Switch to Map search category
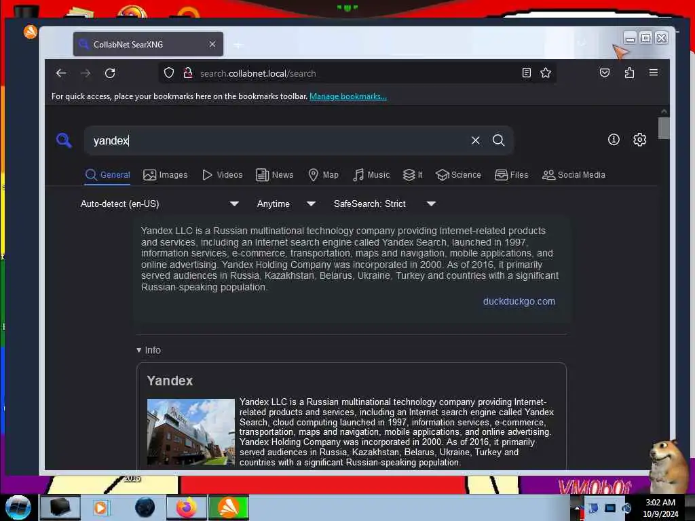The width and height of the screenshot is (695, 521). point(323,175)
